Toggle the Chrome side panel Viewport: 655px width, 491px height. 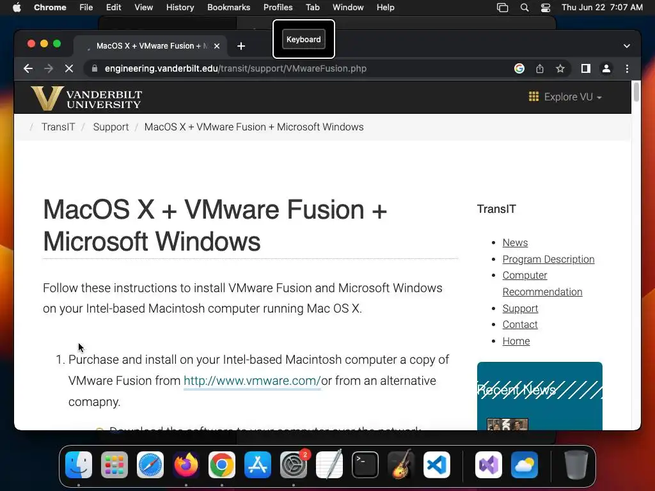point(586,68)
